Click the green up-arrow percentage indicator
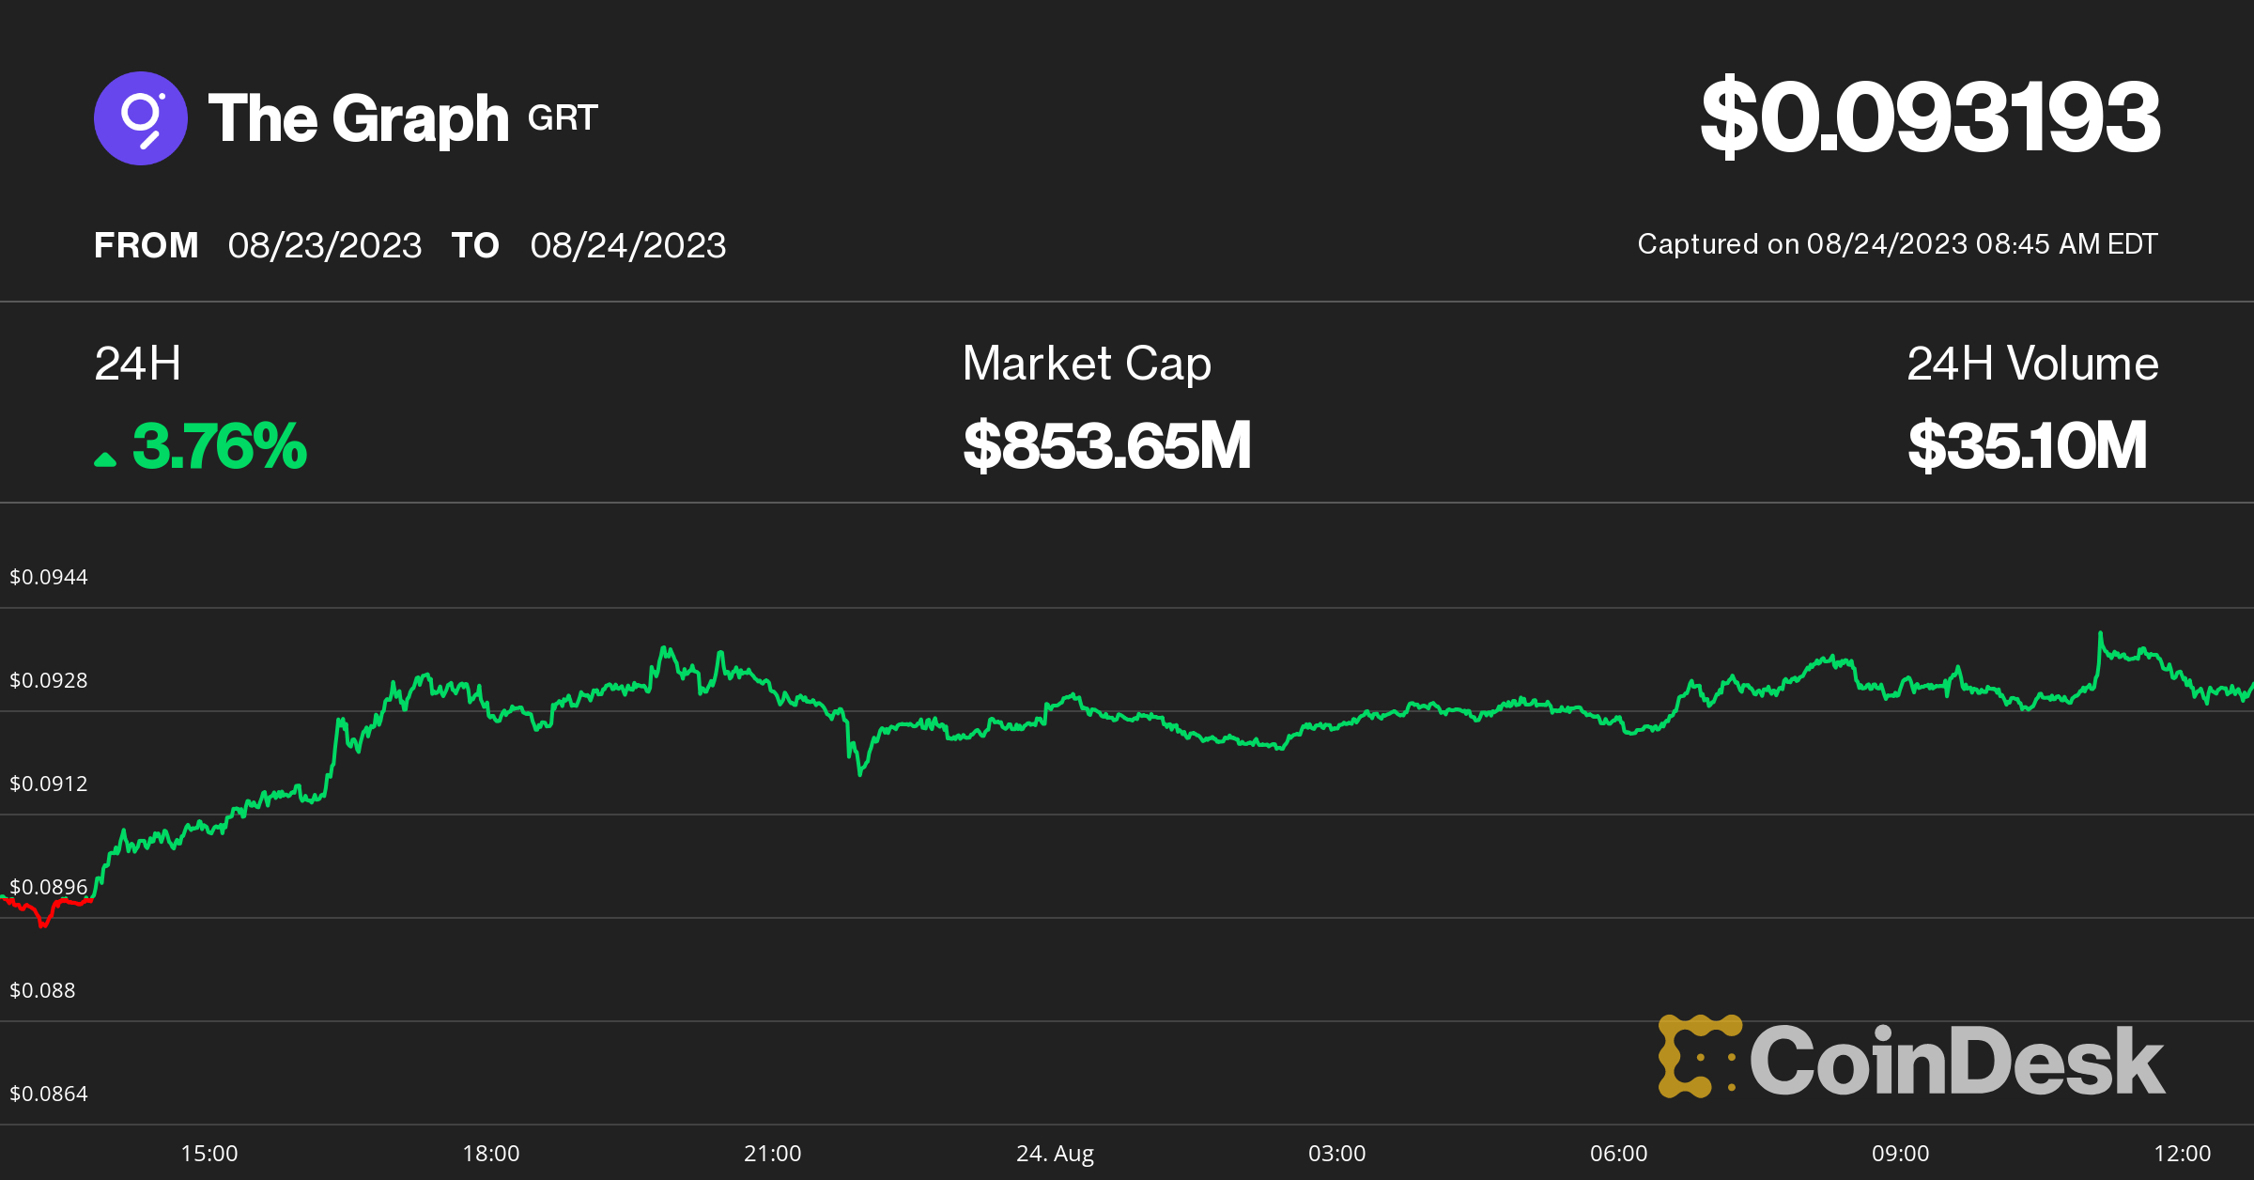The width and height of the screenshot is (2254, 1180). [105, 458]
